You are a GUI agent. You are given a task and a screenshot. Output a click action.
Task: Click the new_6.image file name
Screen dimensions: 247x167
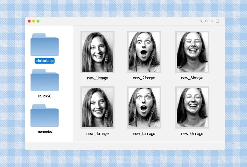tap(192, 133)
